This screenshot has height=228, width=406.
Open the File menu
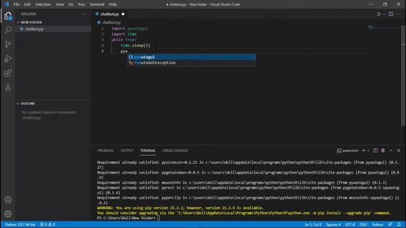click(x=16, y=4)
